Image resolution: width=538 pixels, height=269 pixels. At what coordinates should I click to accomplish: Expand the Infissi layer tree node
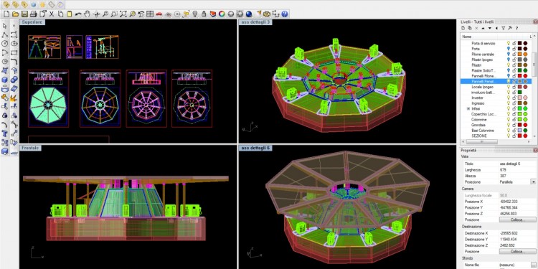click(468, 108)
